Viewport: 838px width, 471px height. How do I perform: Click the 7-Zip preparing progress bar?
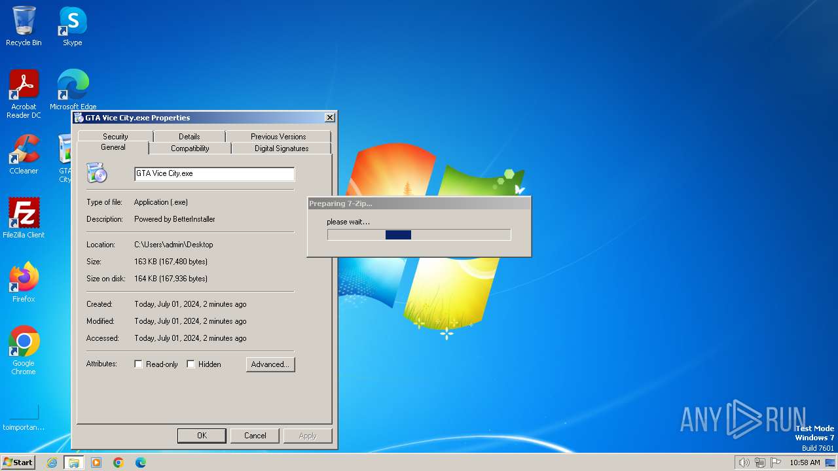[x=419, y=235]
